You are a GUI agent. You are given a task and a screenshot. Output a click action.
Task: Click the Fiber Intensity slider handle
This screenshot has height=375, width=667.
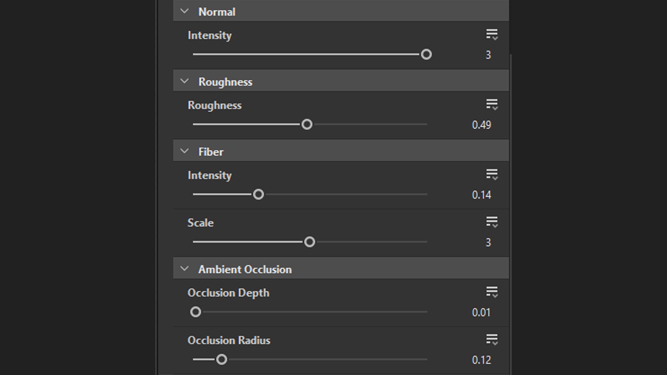pyautogui.click(x=258, y=194)
